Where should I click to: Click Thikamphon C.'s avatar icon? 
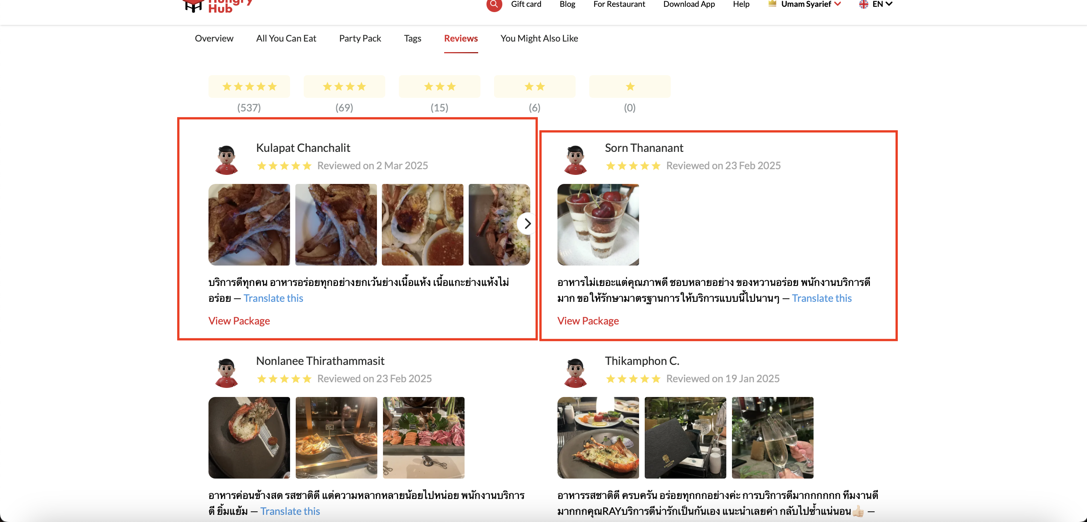576,373
